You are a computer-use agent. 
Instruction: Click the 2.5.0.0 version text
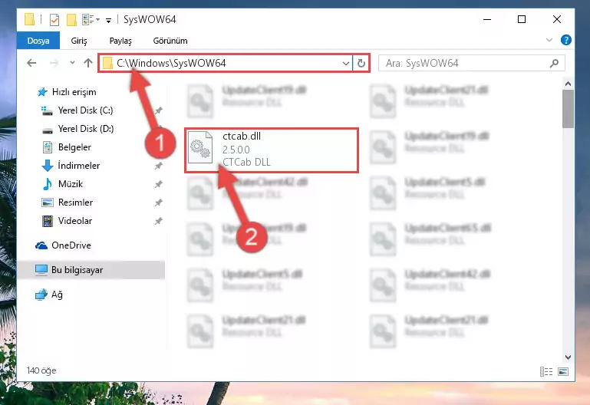236,150
